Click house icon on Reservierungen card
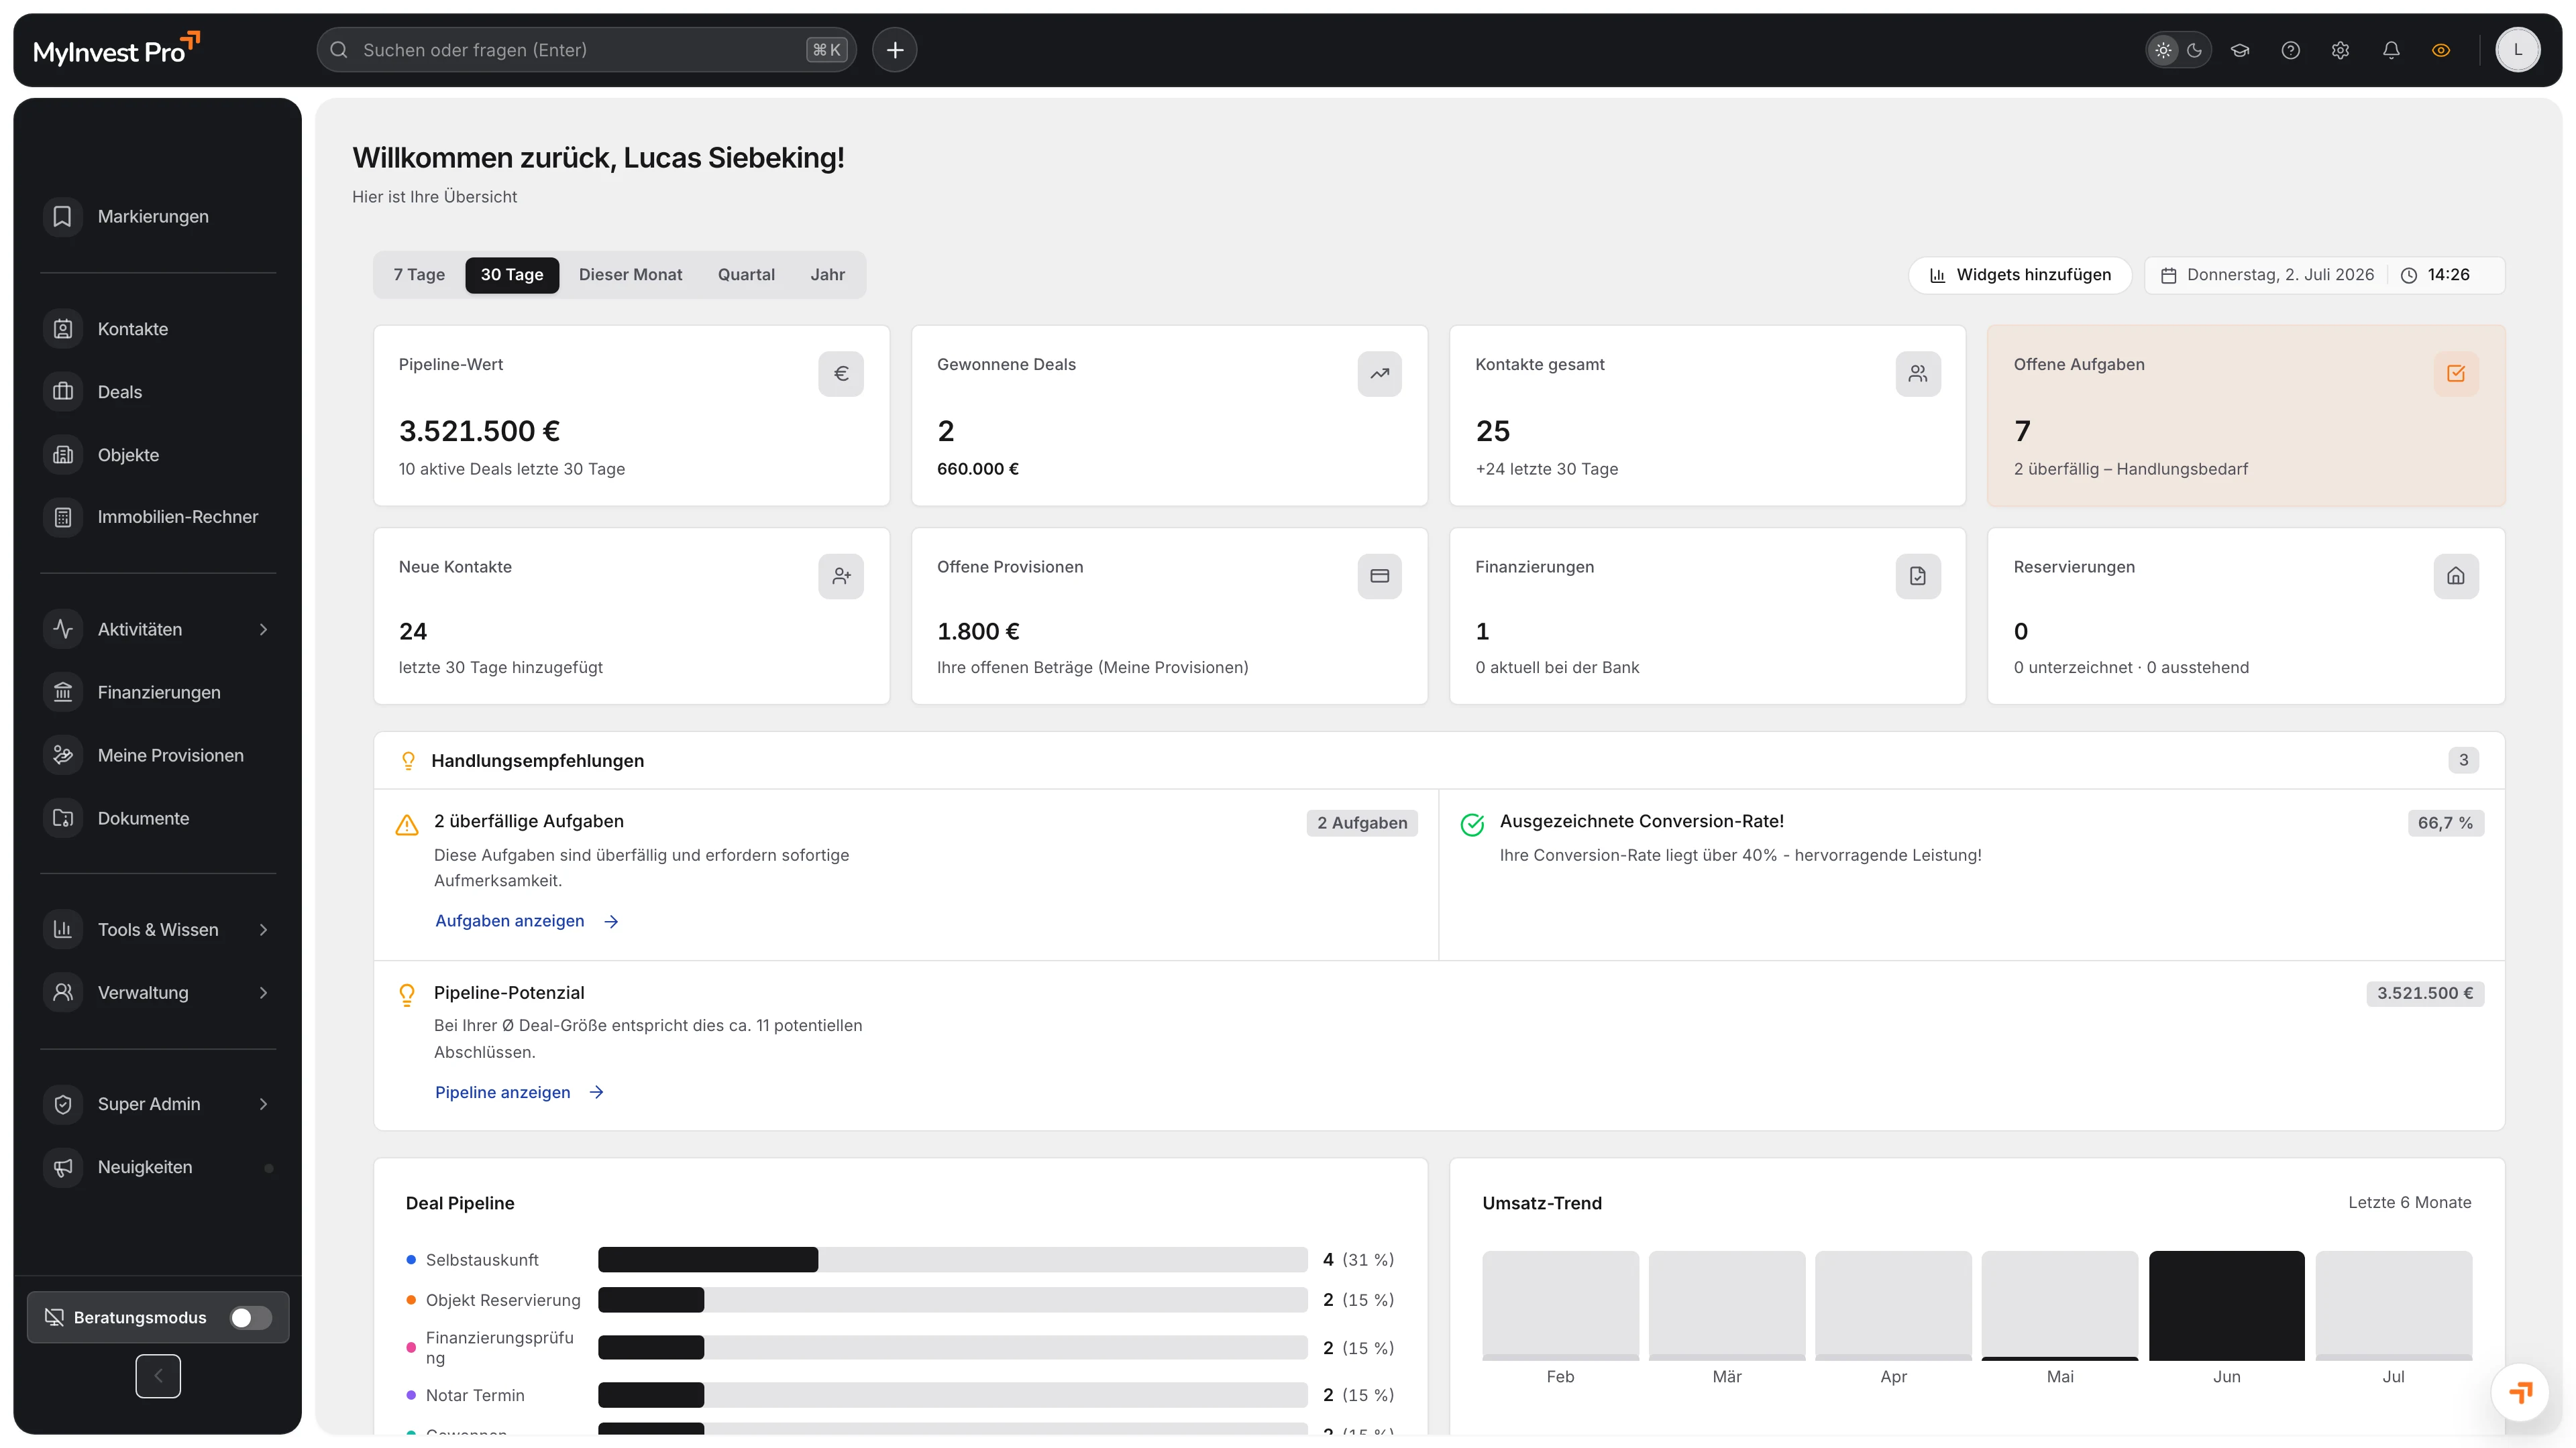Screen dimensions: 2576x1448 tap(2456, 577)
